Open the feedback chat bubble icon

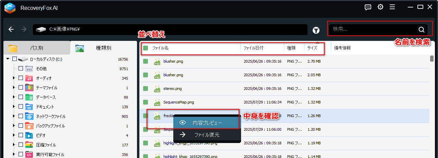pyautogui.click(x=368, y=7)
